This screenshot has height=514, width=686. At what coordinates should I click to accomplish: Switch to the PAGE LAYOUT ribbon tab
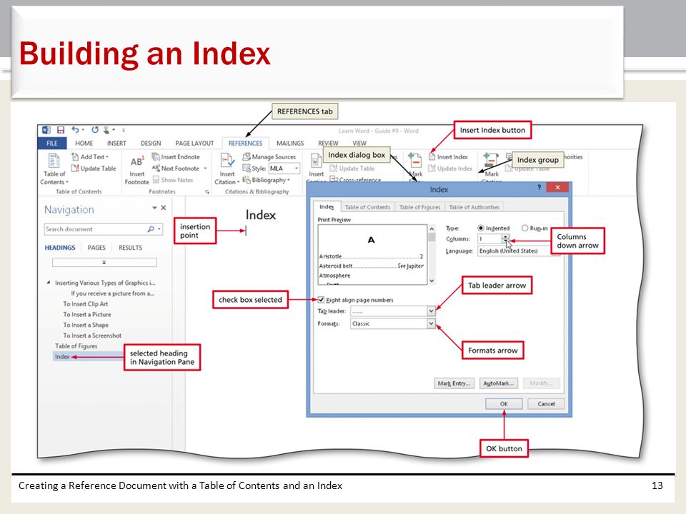[194, 143]
